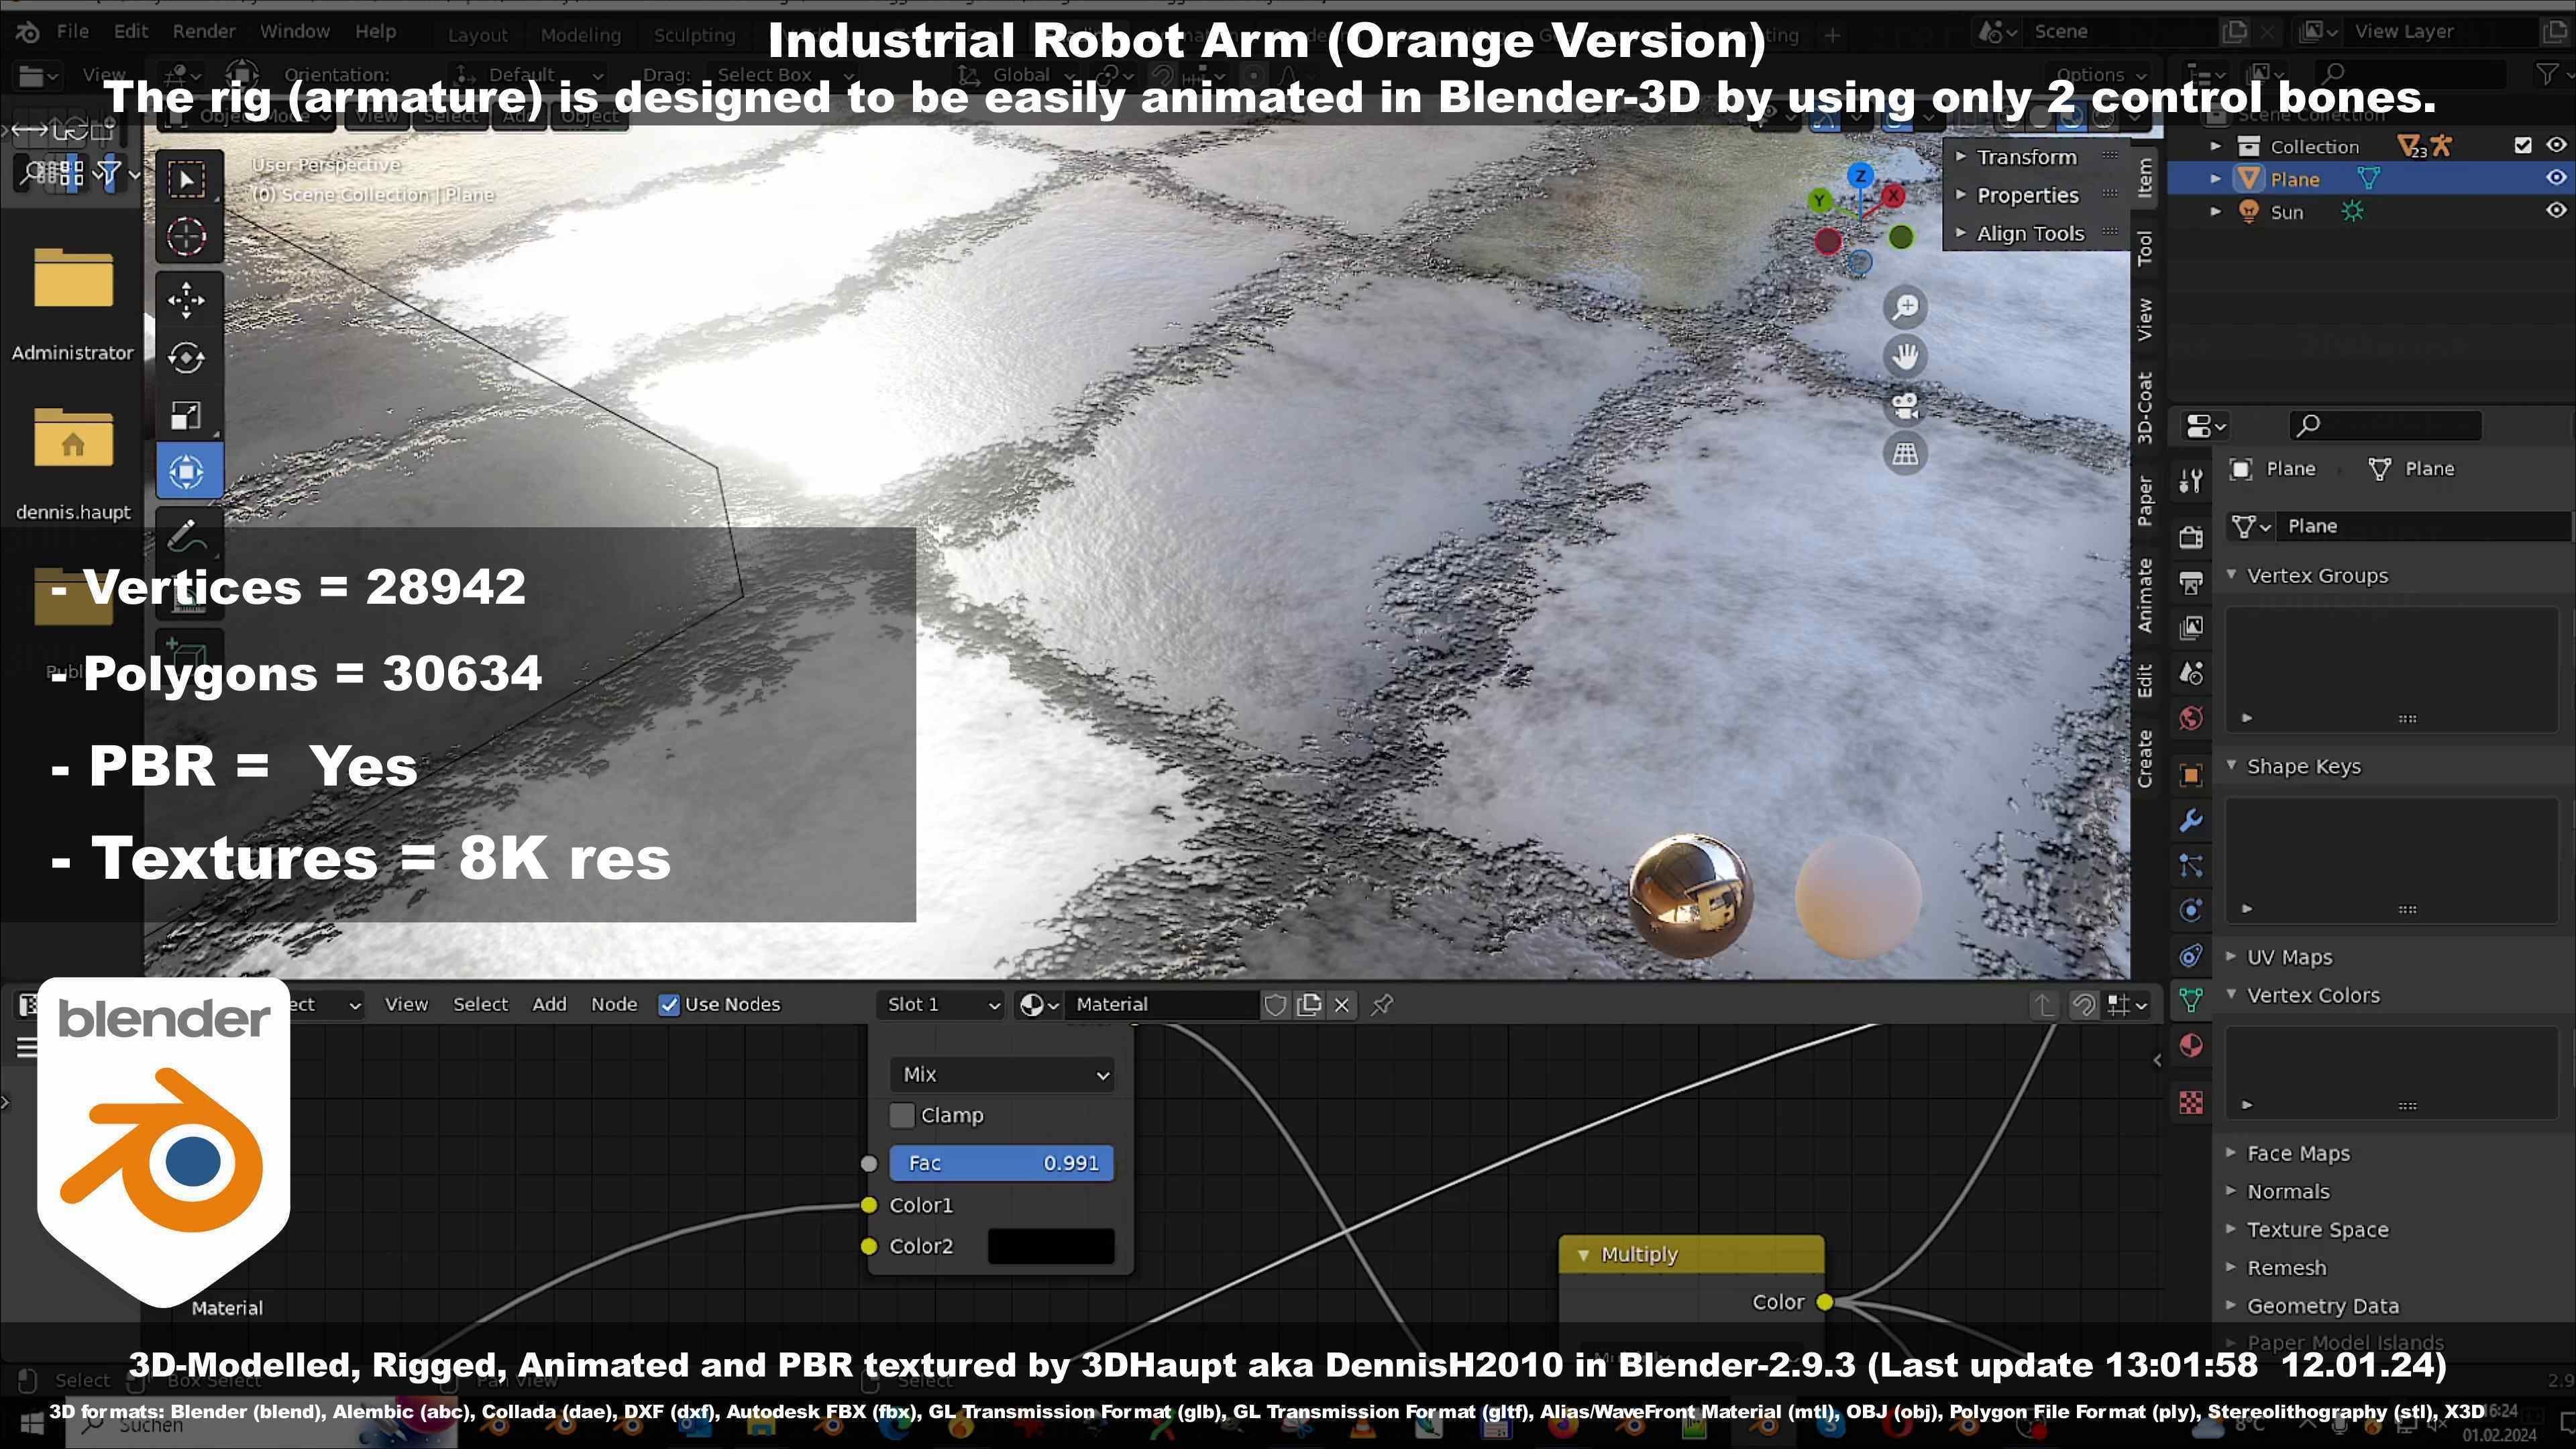
Task: Open the Object properties orange square tab
Action: pos(2191,775)
